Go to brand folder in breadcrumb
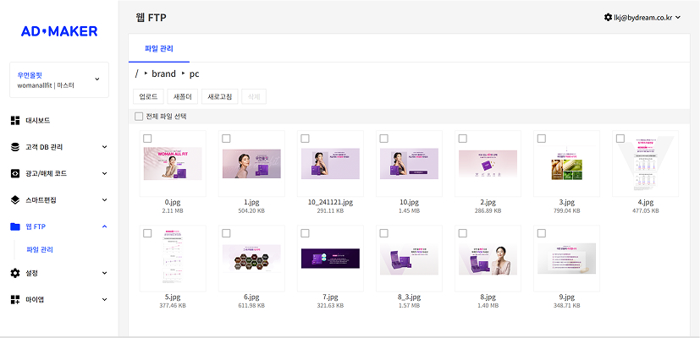The height and width of the screenshot is (338, 700). pyautogui.click(x=164, y=74)
